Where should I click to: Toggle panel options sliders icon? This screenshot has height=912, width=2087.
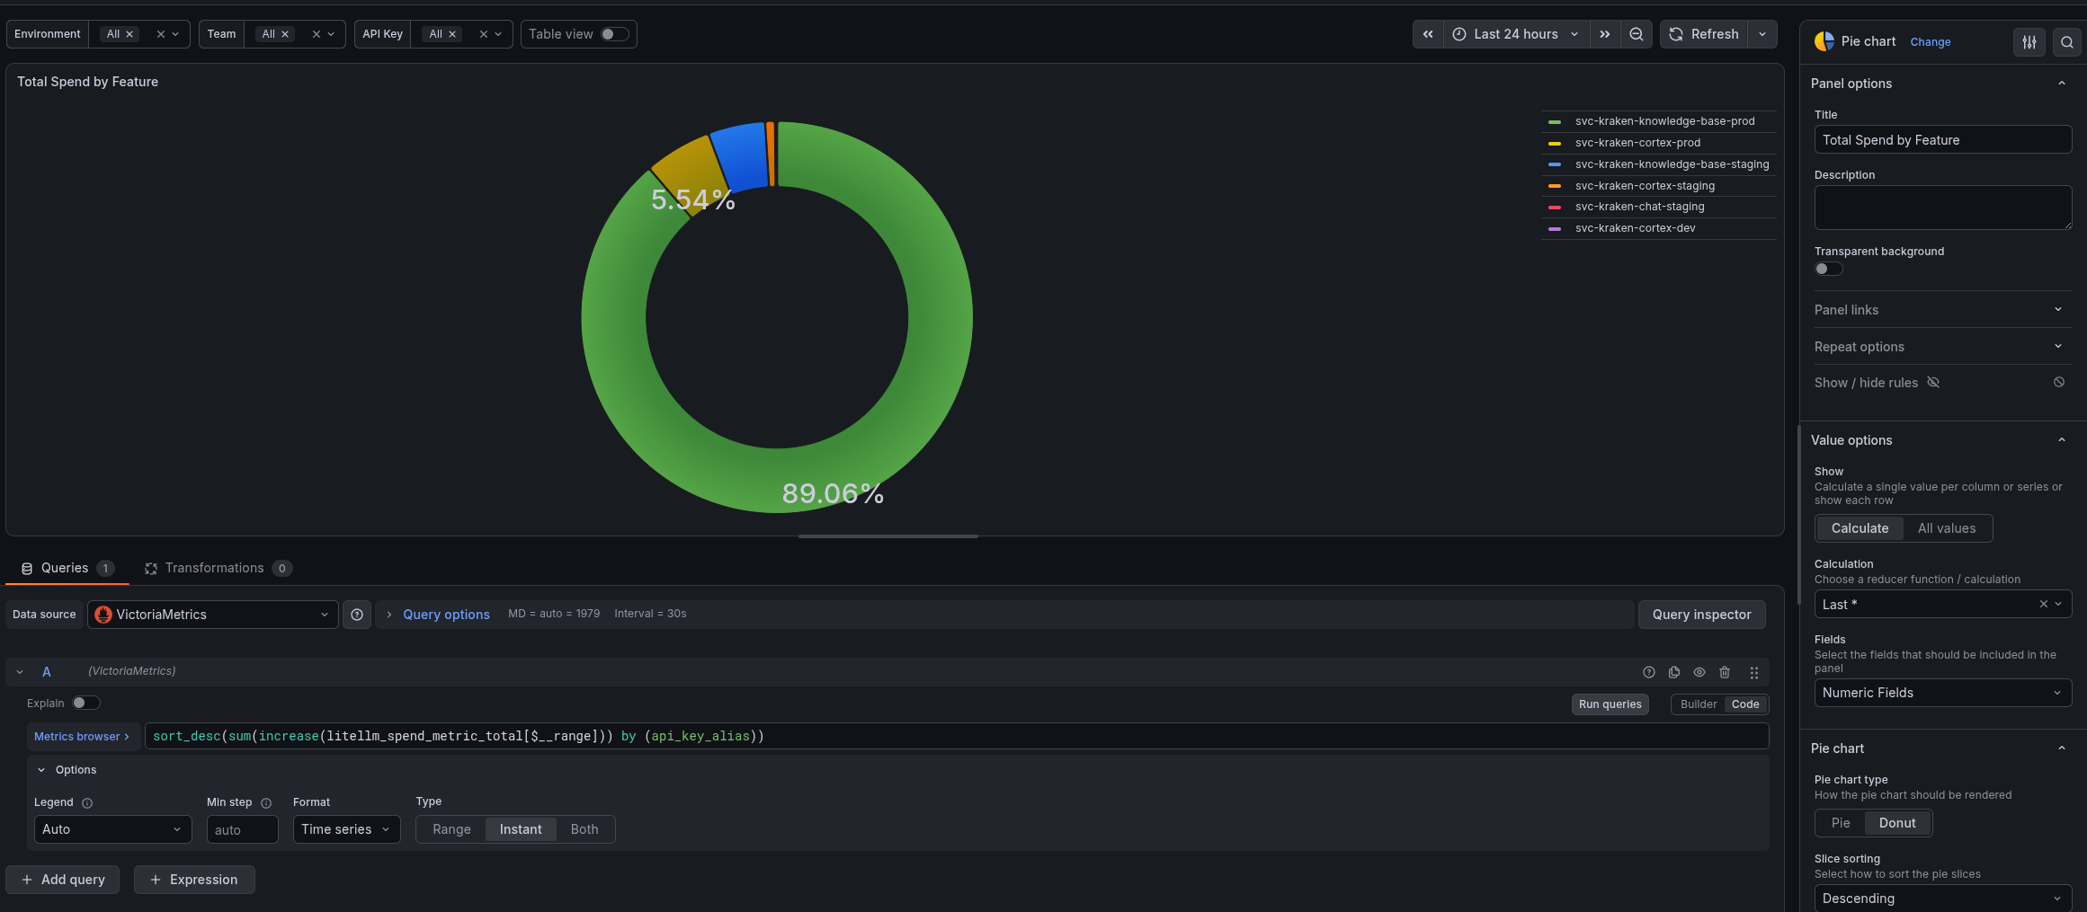click(x=2029, y=42)
